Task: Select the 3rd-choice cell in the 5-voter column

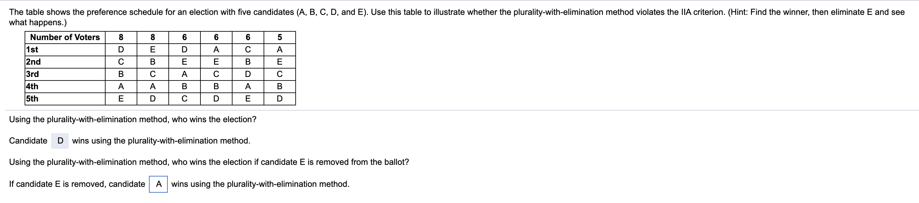Action: [x=280, y=74]
